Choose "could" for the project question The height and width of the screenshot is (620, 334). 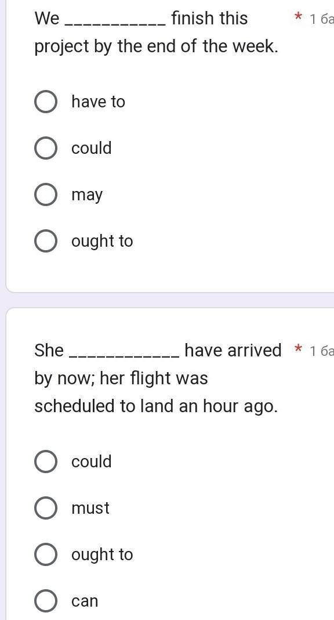[x=46, y=148]
